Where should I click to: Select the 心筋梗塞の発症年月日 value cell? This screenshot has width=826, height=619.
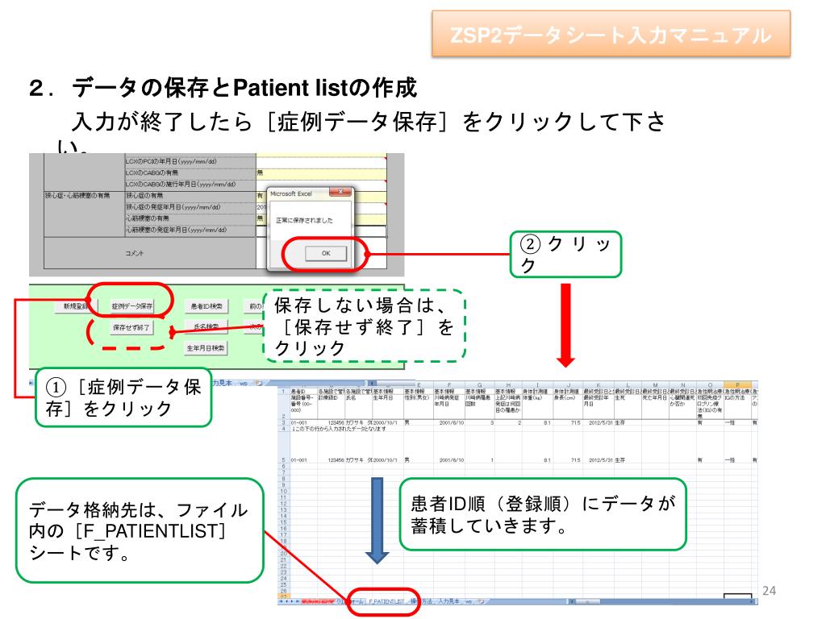click(321, 231)
